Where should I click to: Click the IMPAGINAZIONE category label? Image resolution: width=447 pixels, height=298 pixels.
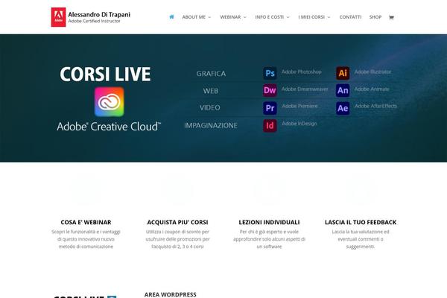coord(211,125)
